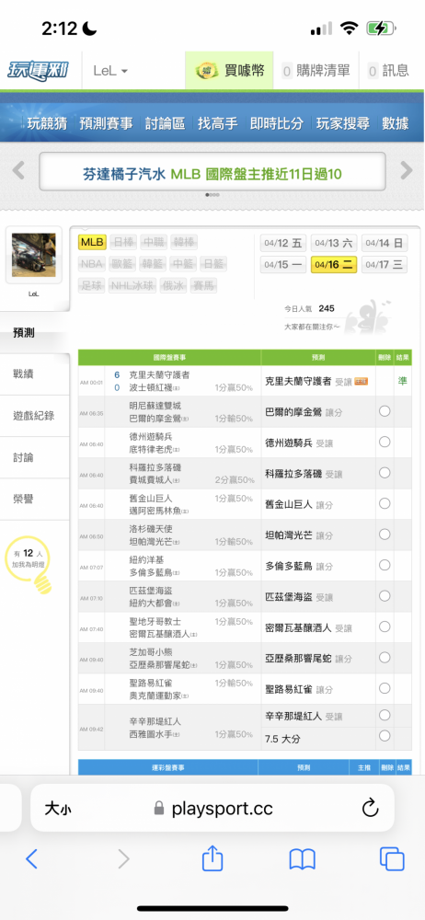Tap the 買噱幣 button
Screen dimensions: 425x920
click(231, 71)
